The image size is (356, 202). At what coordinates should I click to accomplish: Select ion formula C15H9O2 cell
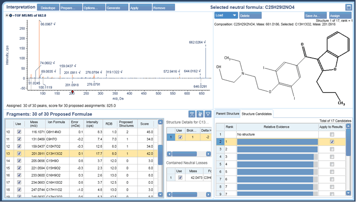(x=57, y=168)
